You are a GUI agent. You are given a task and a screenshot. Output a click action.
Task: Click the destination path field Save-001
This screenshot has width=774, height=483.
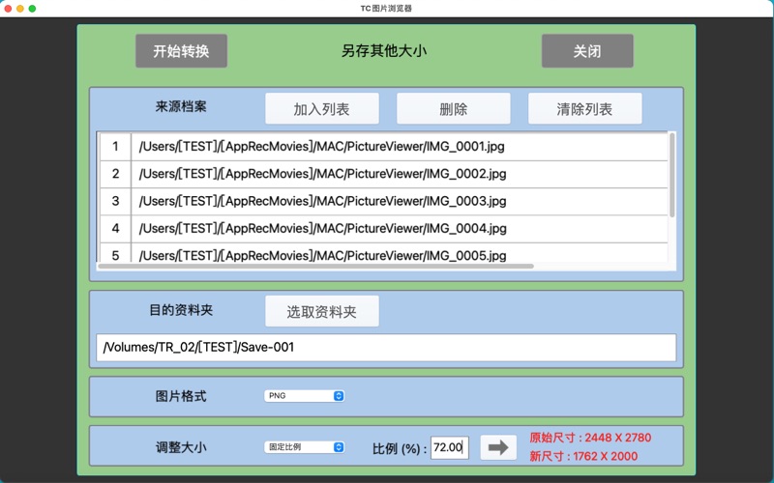coord(386,348)
